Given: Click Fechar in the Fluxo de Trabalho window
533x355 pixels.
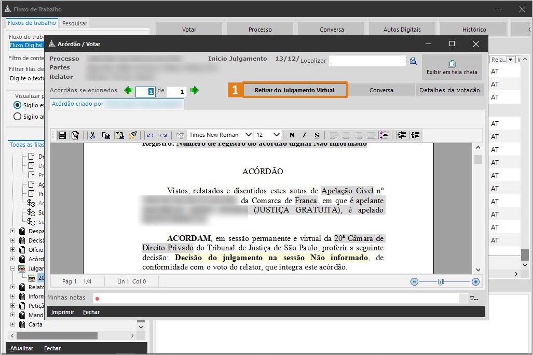Looking at the screenshot, I should pos(52,348).
